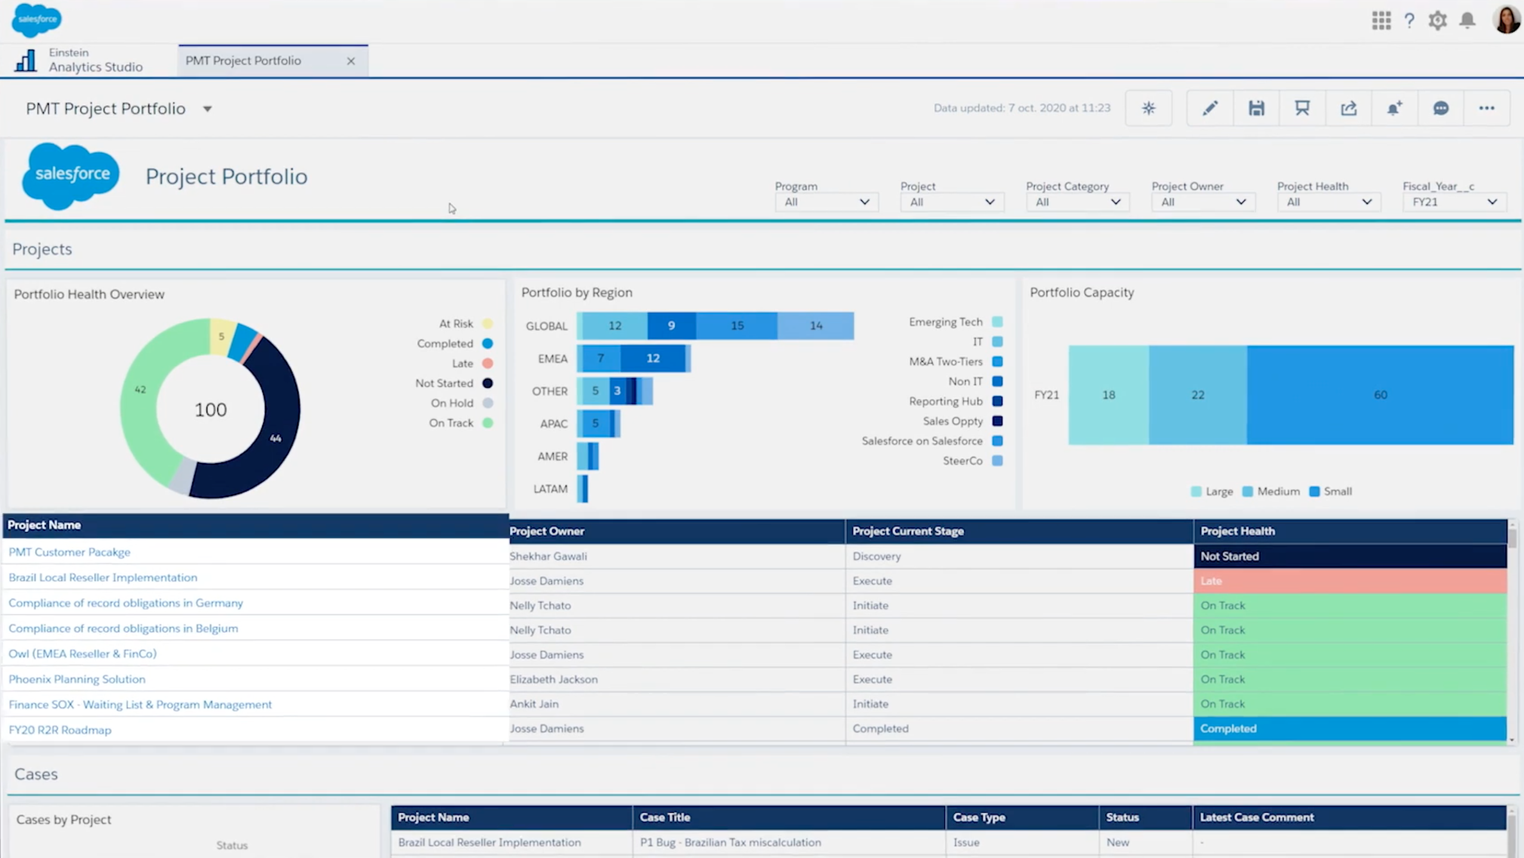The width and height of the screenshot is (1524, 858).
Task: Close the PMT Project Portfolio tab
Action: pyautogui.click(x=351, y=61)
